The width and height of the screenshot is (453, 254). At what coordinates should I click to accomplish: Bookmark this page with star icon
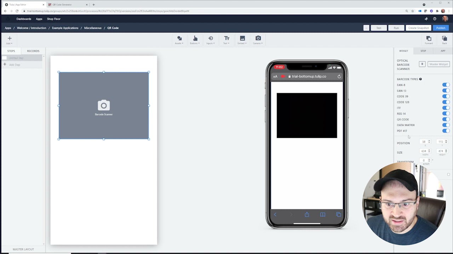coord(413,11)
